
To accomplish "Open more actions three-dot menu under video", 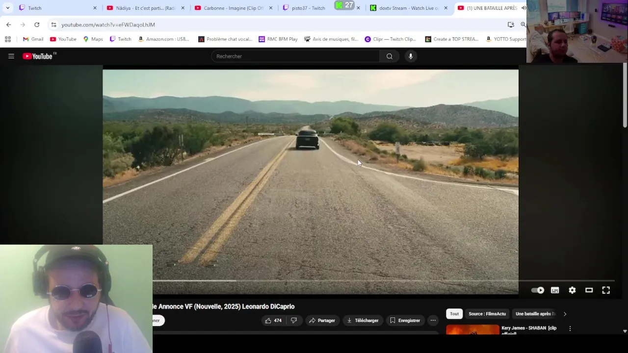I will tap(433, 321).
